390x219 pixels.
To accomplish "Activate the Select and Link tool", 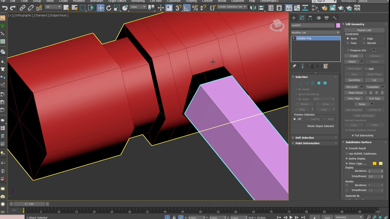I will coord(23,8).
